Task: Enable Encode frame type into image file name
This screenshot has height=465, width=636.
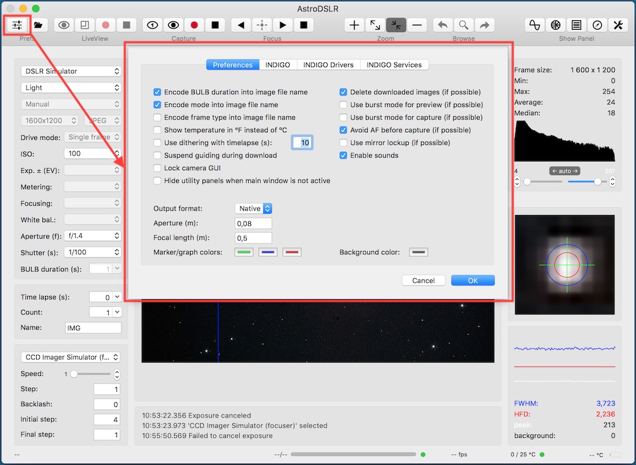Action: [158, 117]
